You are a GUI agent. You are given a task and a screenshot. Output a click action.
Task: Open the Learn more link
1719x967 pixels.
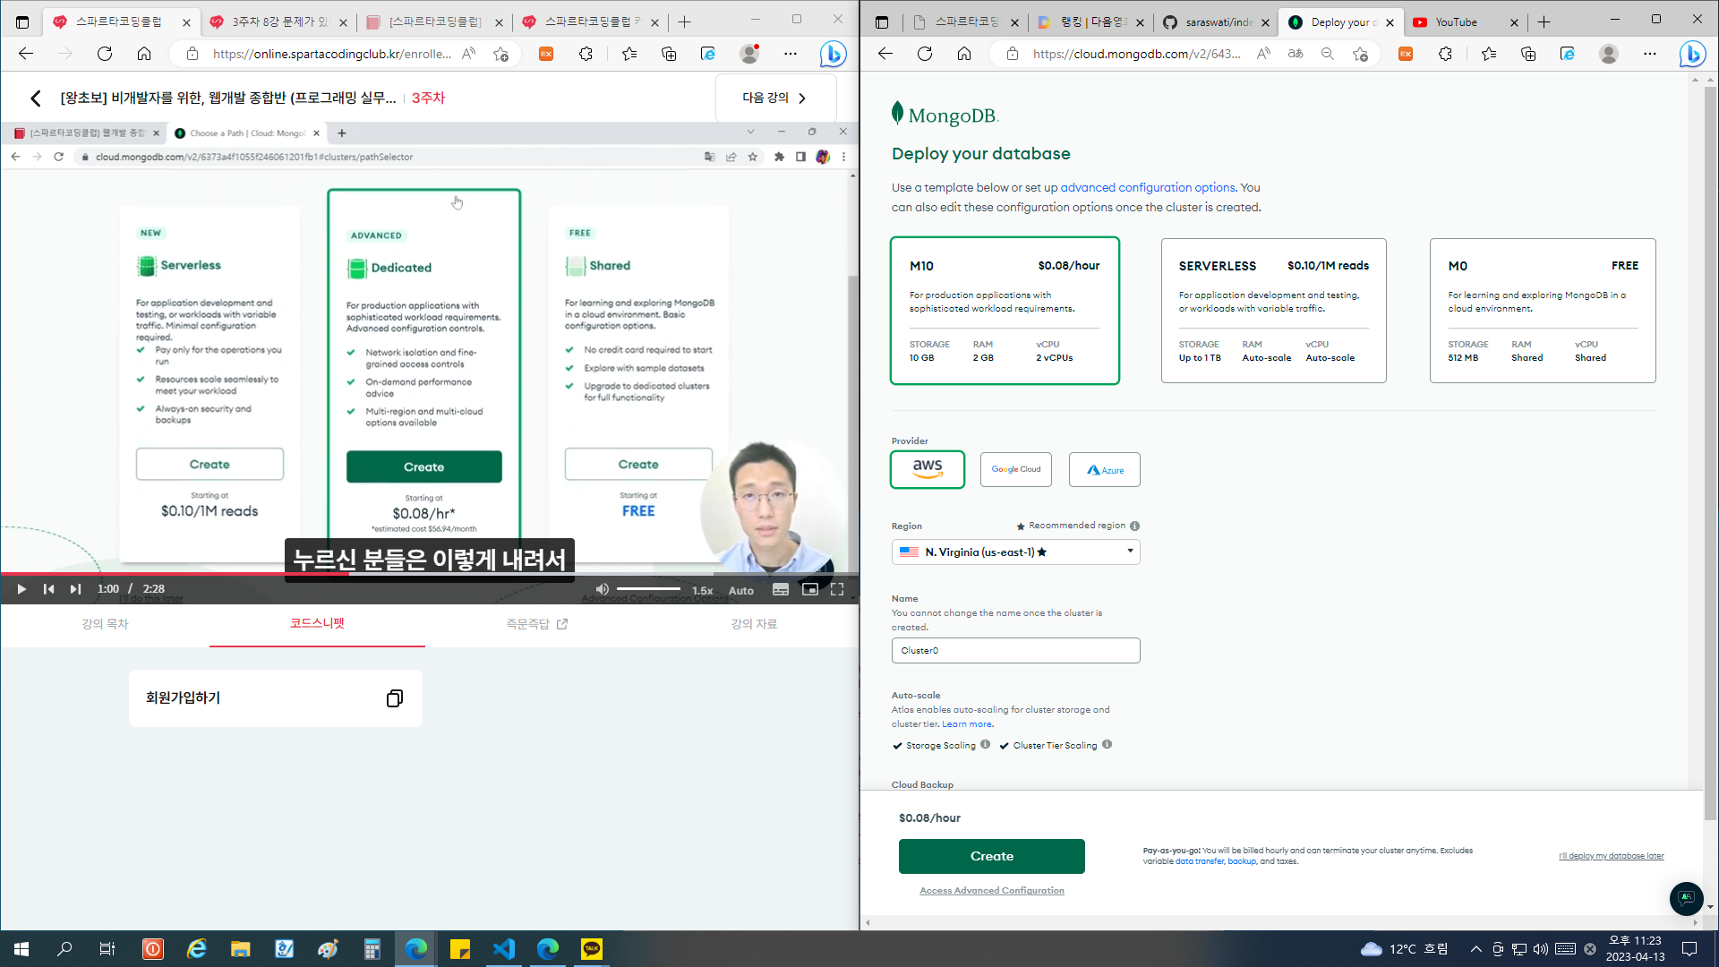[x=967, y=724]
